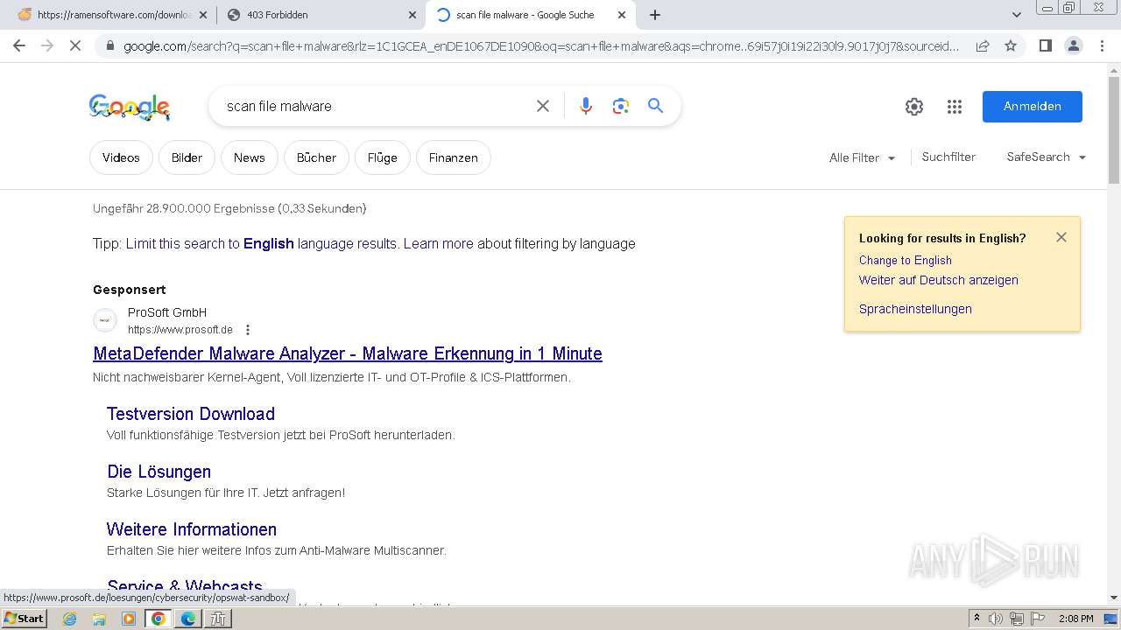Image resolution: width=1121 pixels, height=630 pixels.
Task: Click the Anmelden sign-in button
Action: pyautogui.click(x=1032, y=107)
